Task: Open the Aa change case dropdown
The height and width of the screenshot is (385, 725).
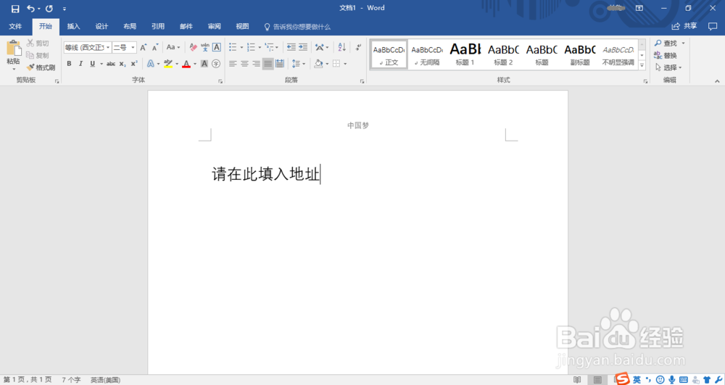Action: [x=173, y=47]
